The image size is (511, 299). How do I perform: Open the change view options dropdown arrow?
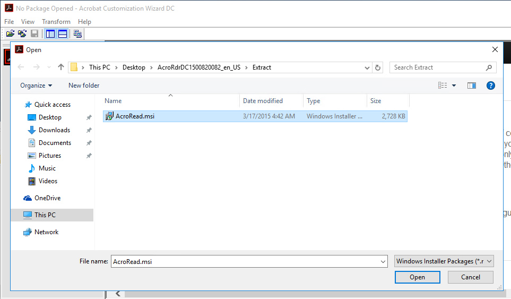point(454,86)
